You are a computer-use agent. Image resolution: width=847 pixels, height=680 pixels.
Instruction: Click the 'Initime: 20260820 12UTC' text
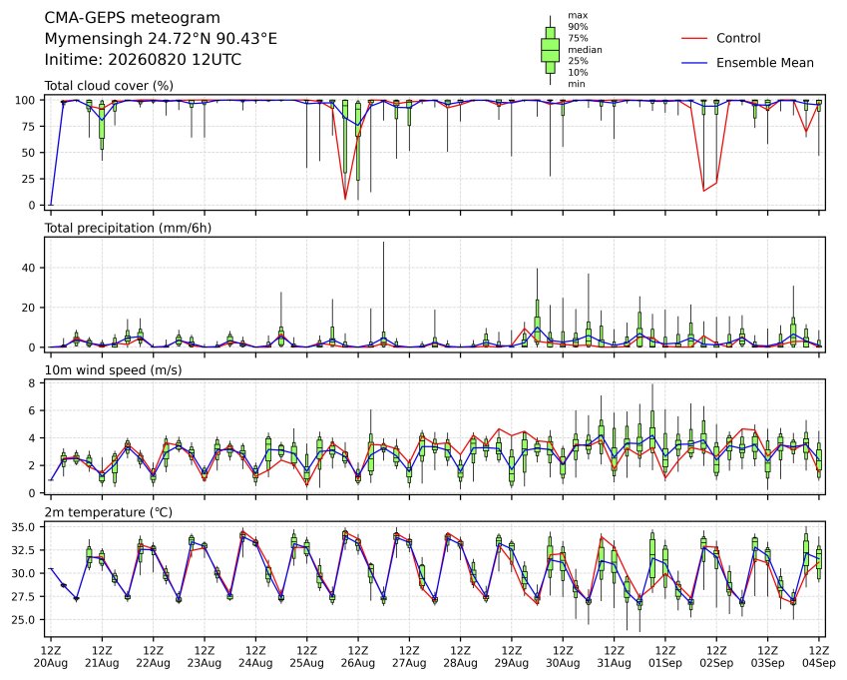click(x=143, y=60)
